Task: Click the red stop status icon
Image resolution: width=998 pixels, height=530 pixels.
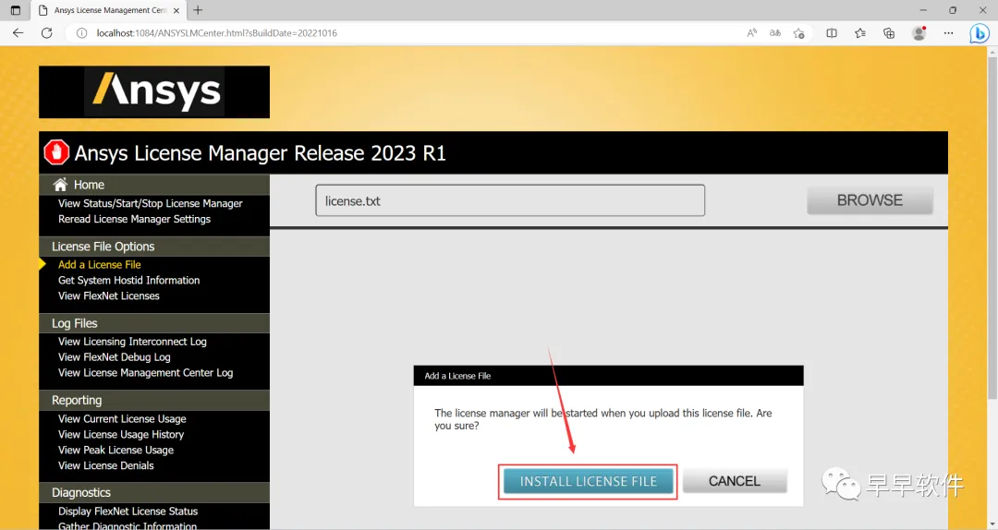Action: tap(56, 152)
